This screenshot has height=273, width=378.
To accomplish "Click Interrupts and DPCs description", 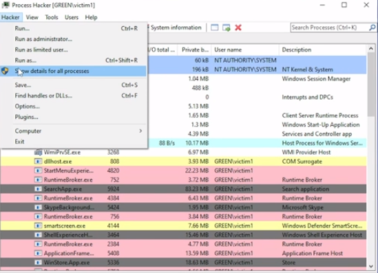I will tap(308, 97).
